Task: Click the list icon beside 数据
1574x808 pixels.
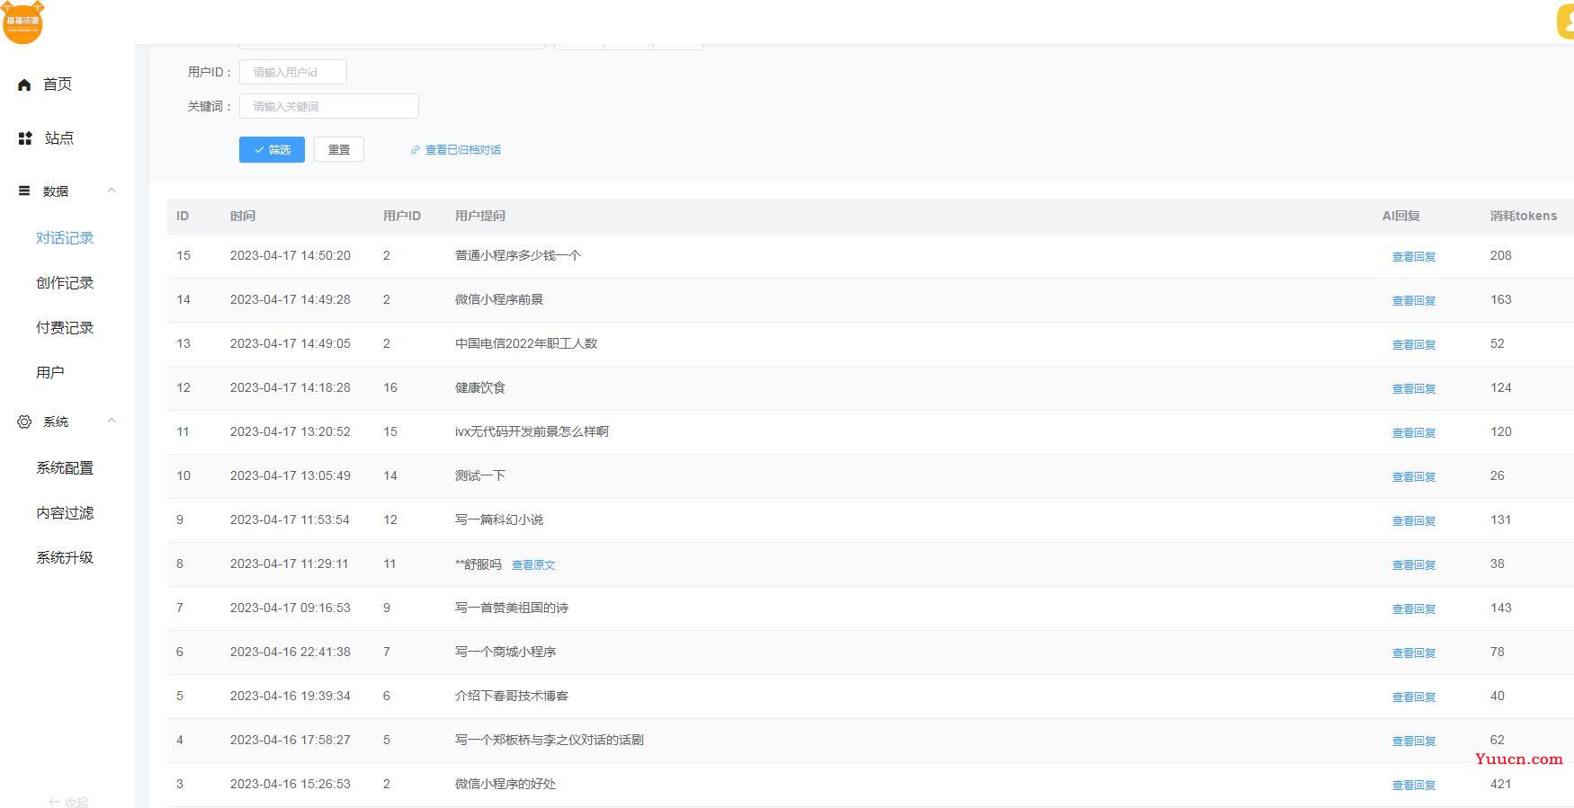Action: click(x=24, y=191)
